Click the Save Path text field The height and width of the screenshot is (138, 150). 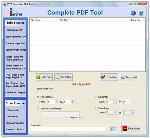point(68,129)
